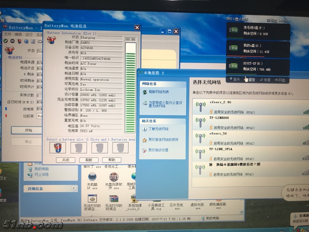
Task: Open the 运行 menu in BatteryMon
Action: pos(29,34)
